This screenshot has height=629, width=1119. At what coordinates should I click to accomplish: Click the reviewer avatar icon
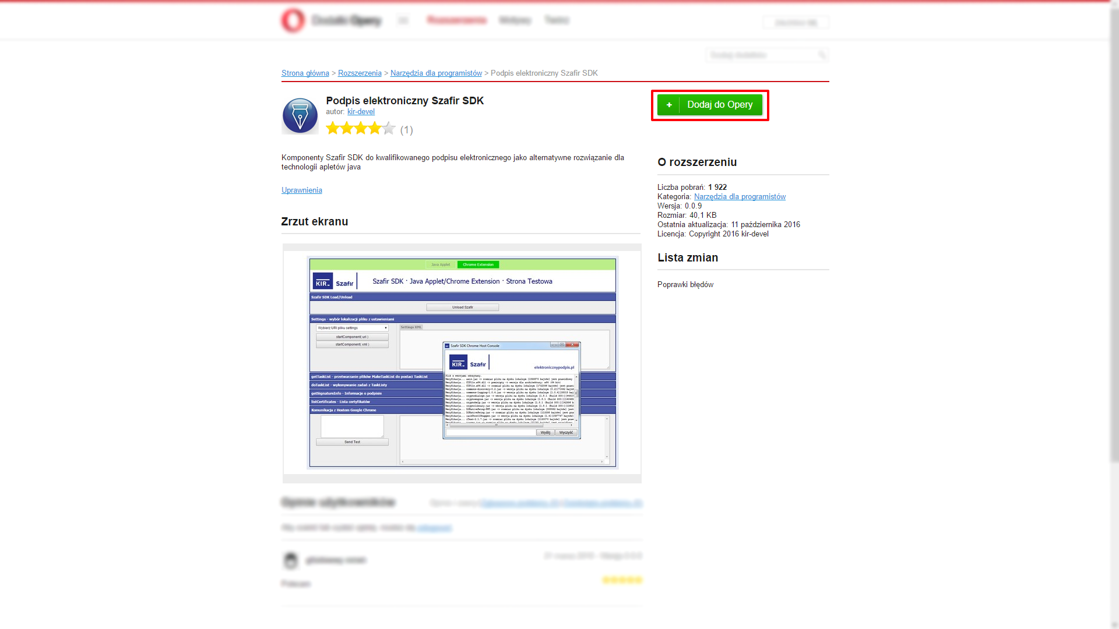tap(290, 560)
